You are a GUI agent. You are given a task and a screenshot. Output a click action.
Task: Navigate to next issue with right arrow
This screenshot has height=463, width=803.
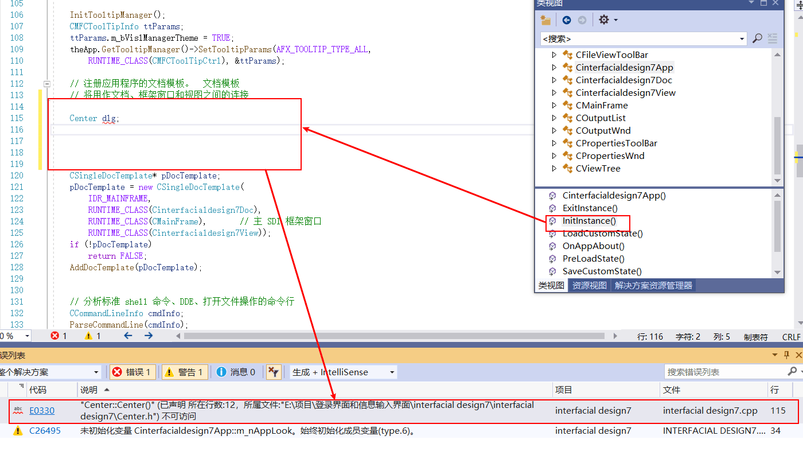[149, 336]
